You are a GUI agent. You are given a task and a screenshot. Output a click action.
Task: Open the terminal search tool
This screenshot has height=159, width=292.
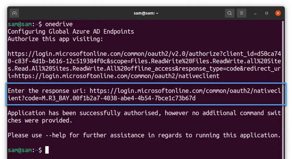click(x=230, y=13)
